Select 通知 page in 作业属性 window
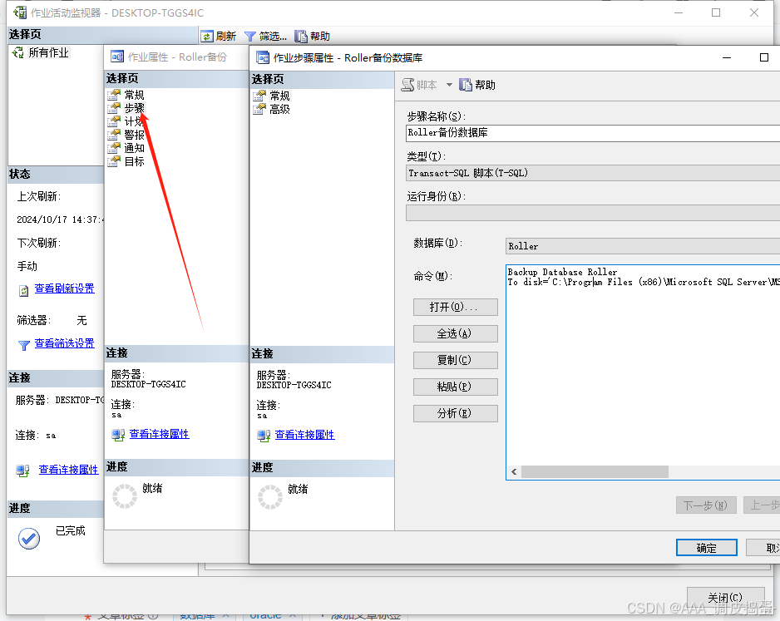 click(134, 148)
